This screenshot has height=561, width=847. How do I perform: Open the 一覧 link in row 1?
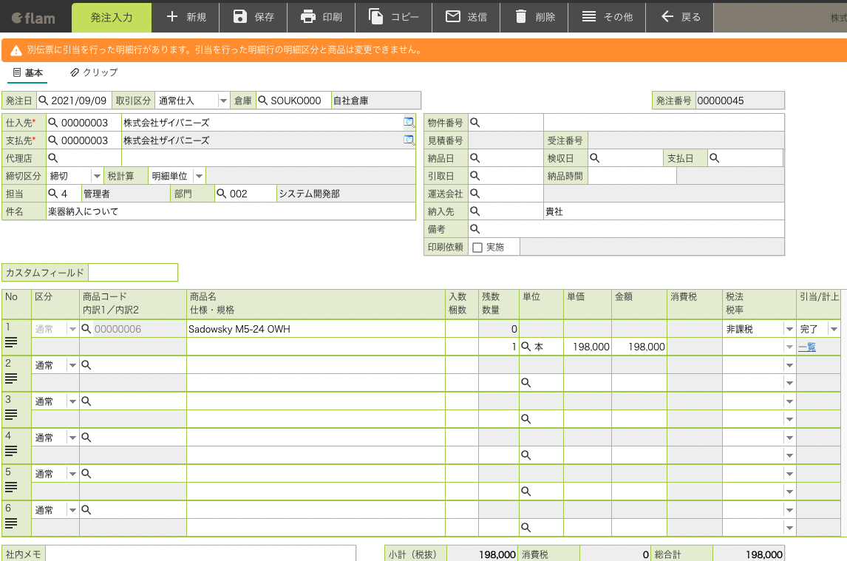(807, 347)
